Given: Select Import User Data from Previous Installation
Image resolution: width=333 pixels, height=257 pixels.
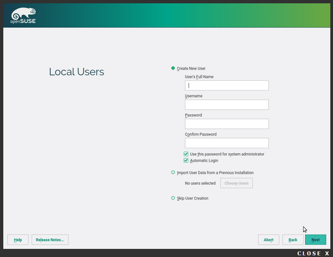Looking at the screenshot, I should coord(173,172).
